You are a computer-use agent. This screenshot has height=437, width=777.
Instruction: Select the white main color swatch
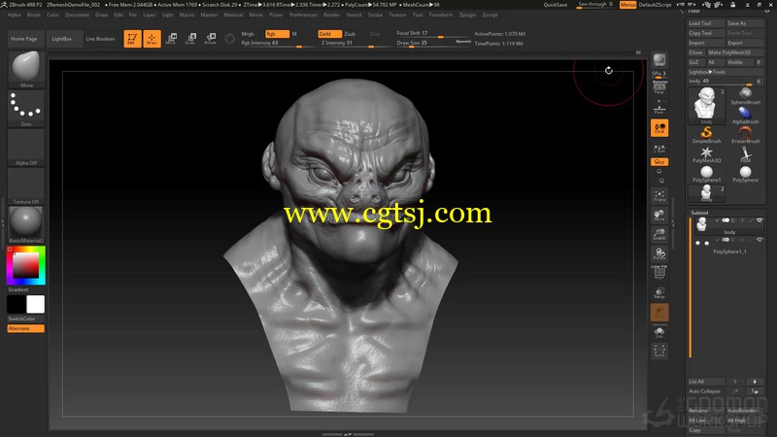point(35,304)
